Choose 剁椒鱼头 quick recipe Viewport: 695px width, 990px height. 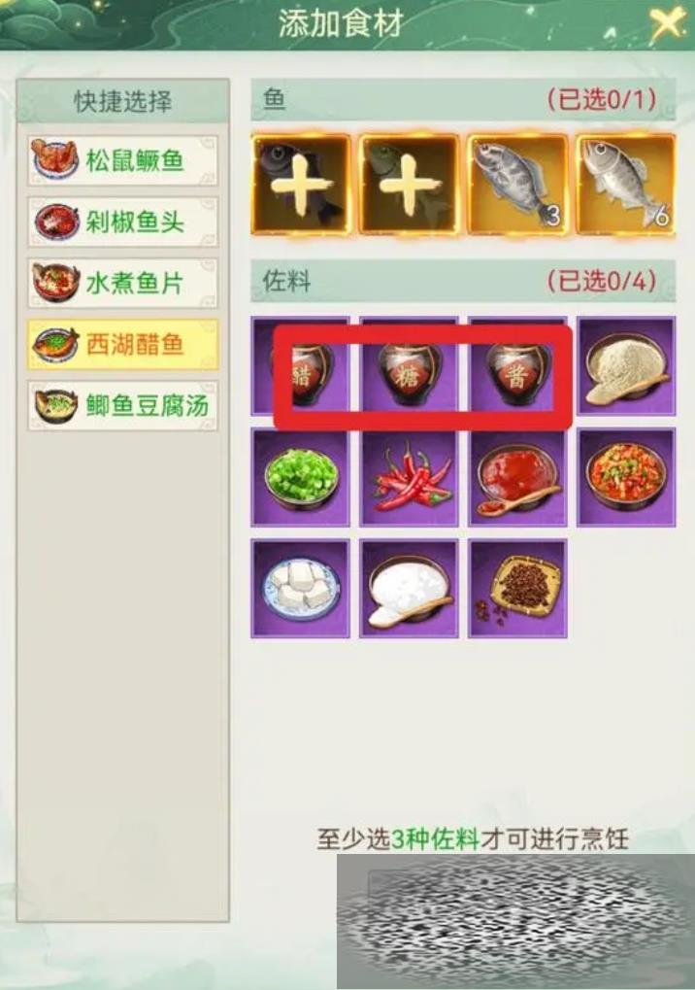pyautogui.click(x=123, y=222)
